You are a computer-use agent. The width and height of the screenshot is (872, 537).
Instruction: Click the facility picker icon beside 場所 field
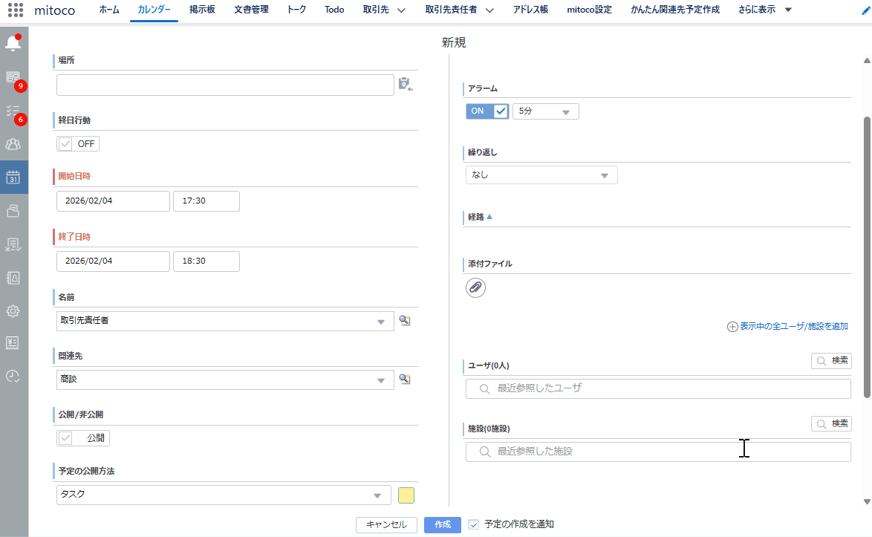[405, 84]
